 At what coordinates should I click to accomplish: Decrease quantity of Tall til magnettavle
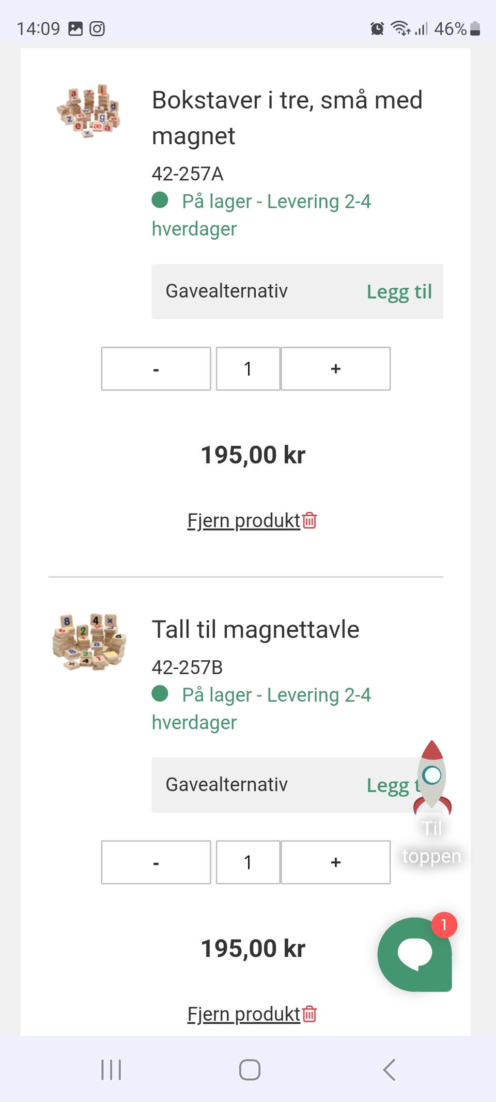click(x=156, y=862)
